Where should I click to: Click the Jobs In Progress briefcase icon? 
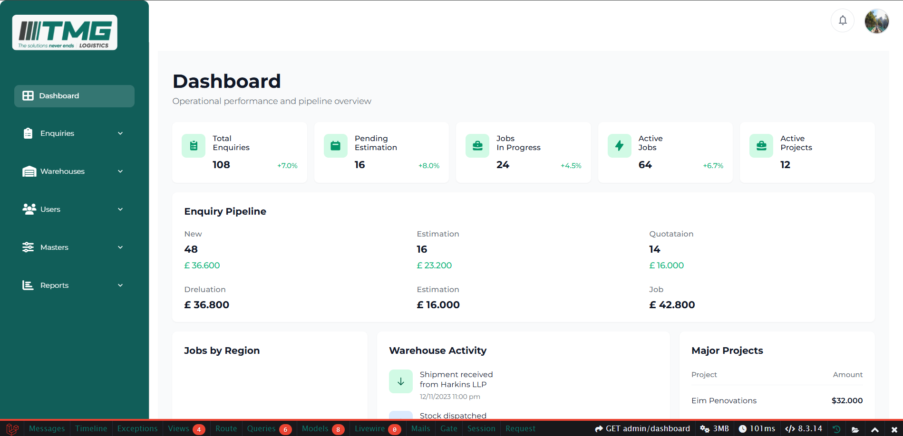[477, 146]
